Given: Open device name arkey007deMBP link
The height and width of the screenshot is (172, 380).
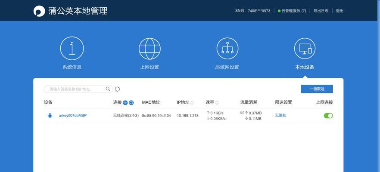Looking at the screenshot, I should 73,116.
